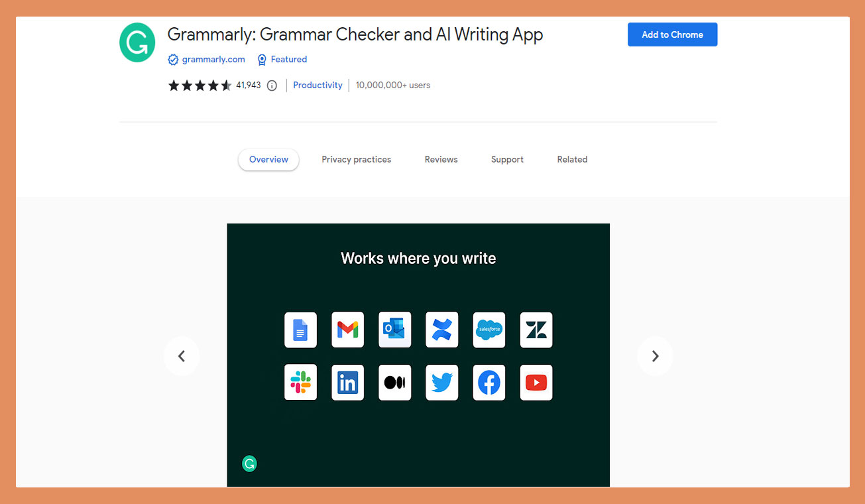Click the Google Docs icon
Viewport: 865px width, 504px height.
[x=300, y=330]
